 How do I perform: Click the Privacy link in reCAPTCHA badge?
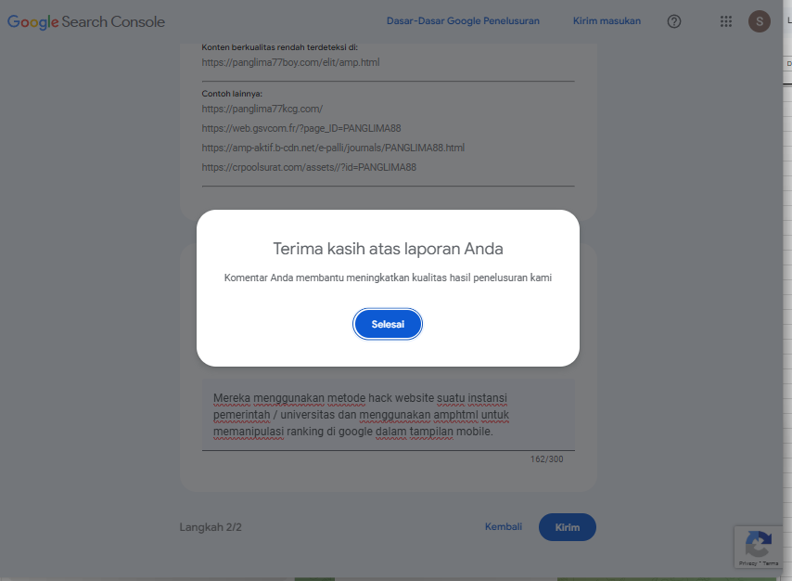[747, 563]
